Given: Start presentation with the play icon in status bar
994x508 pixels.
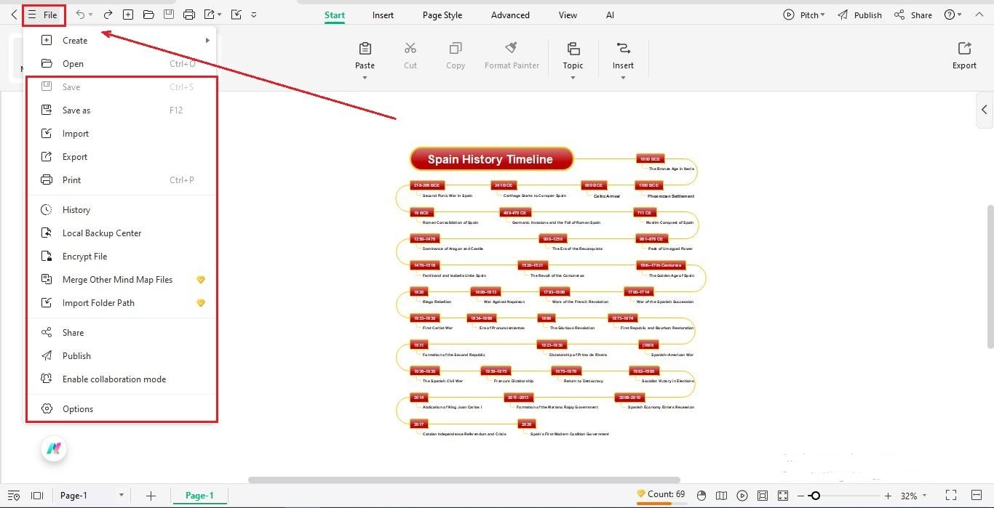Looking at the screenshot, I should coord(741,495).
